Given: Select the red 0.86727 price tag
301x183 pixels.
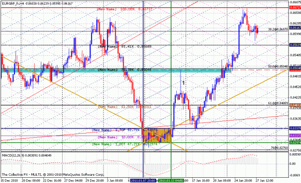Looking at the screenshot, I should pyautogui.click(x=295, y=8).
